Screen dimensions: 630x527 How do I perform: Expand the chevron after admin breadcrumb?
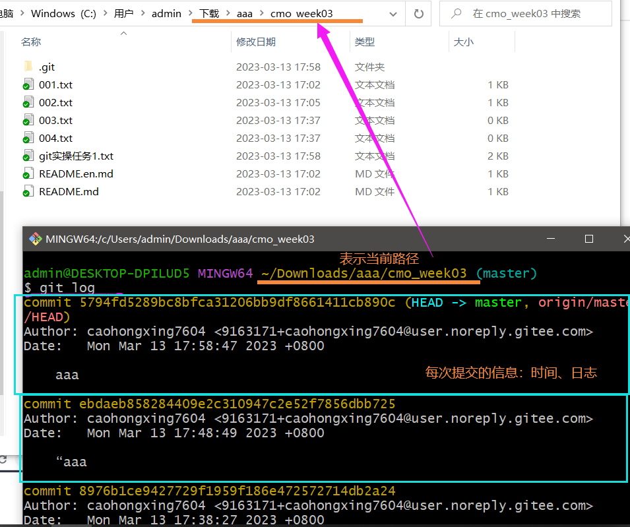tap(191, 13)
